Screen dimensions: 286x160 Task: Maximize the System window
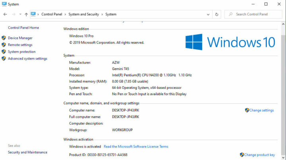pyautogui.click(x=266, y=4)
